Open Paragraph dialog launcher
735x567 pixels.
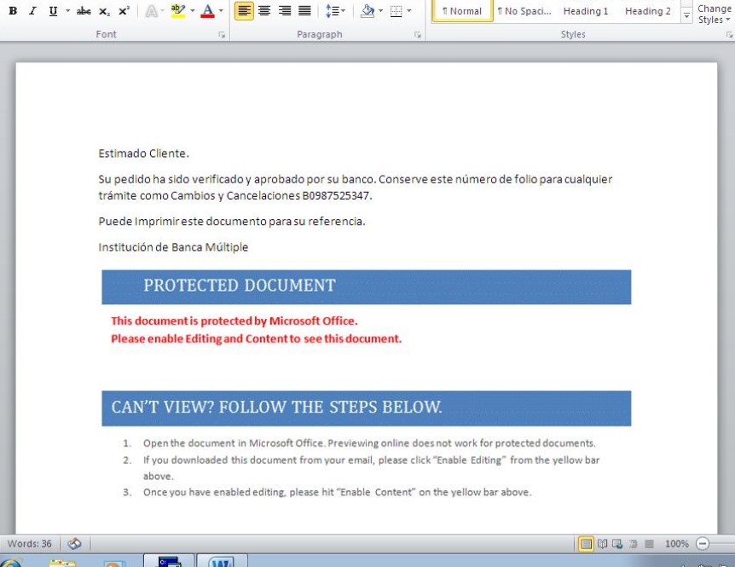point(417,35)
